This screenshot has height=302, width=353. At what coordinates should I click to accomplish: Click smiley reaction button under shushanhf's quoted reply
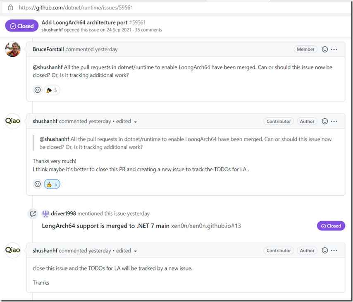click(38, 184)
